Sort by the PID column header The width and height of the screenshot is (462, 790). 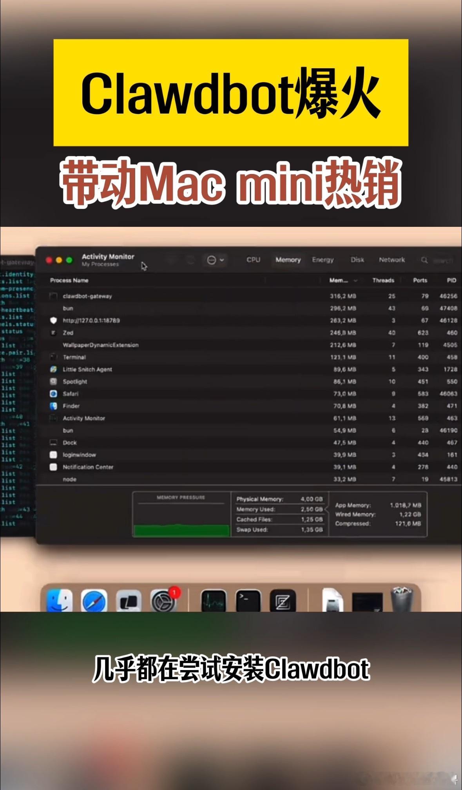[x=451, y=281]
